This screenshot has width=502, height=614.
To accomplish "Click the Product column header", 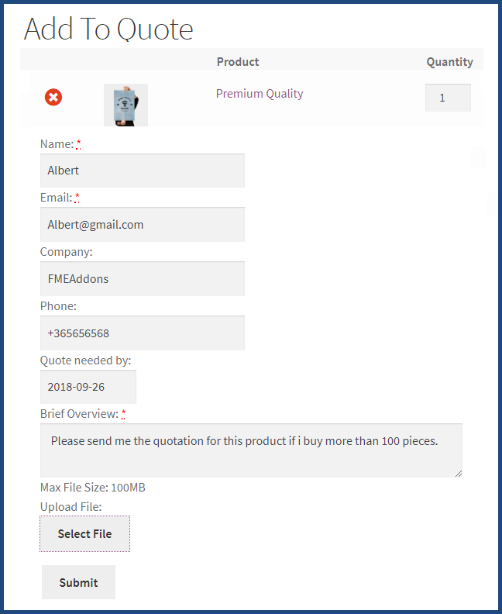I will (238, 62).
